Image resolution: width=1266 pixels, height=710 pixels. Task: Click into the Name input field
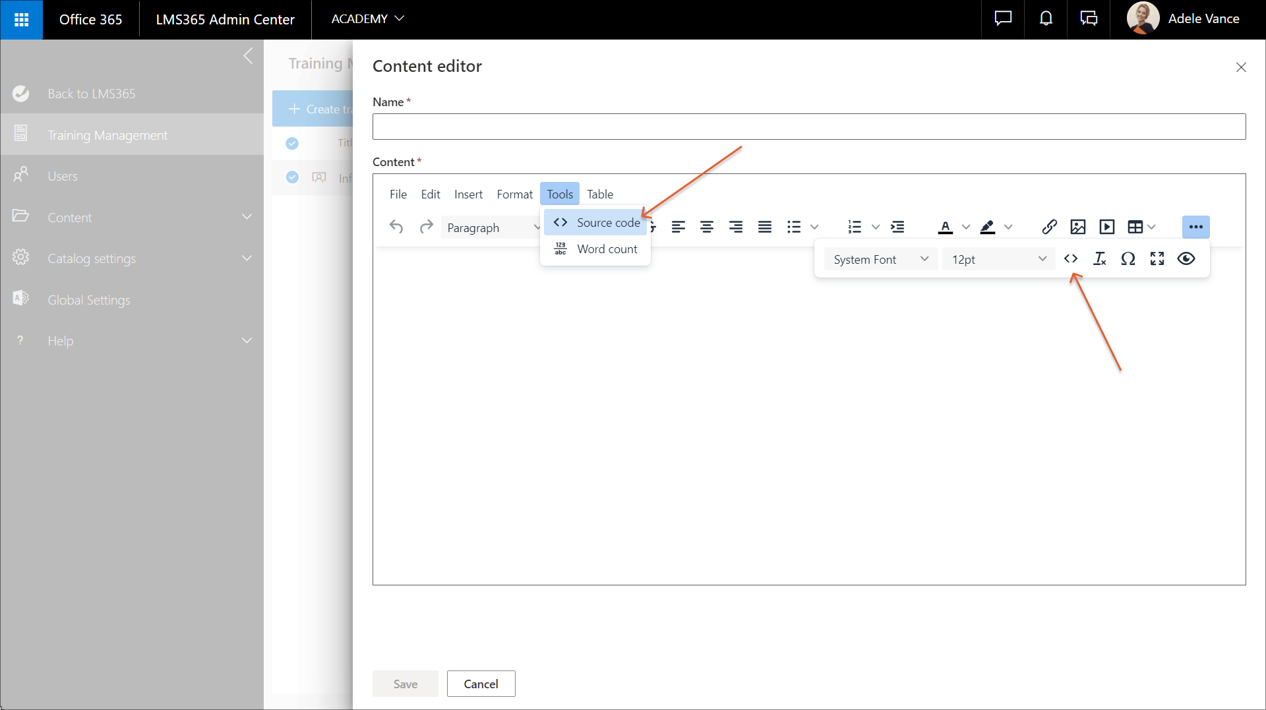pyautogui.click(x=808, y=127)
